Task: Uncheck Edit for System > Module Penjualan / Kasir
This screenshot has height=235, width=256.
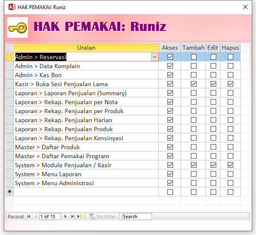Action: 213,165
